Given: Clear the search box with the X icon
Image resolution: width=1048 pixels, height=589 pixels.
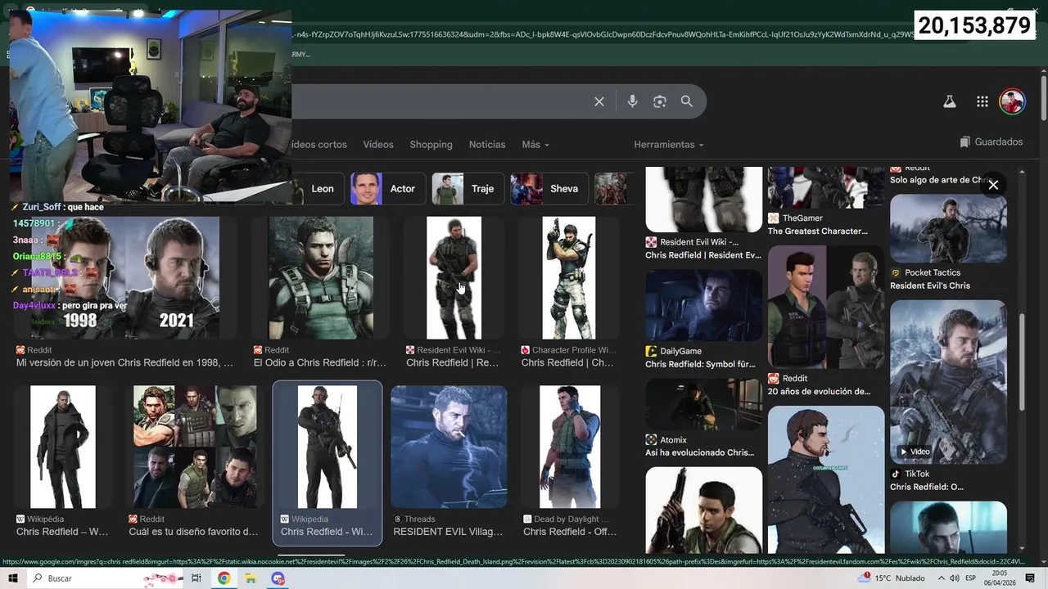Looking at the screenshot, I should pos(599,101).
